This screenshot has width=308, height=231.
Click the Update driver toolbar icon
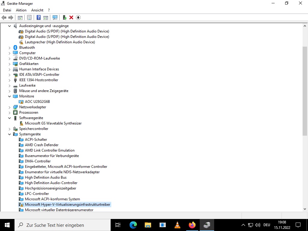tap(65, 17)
